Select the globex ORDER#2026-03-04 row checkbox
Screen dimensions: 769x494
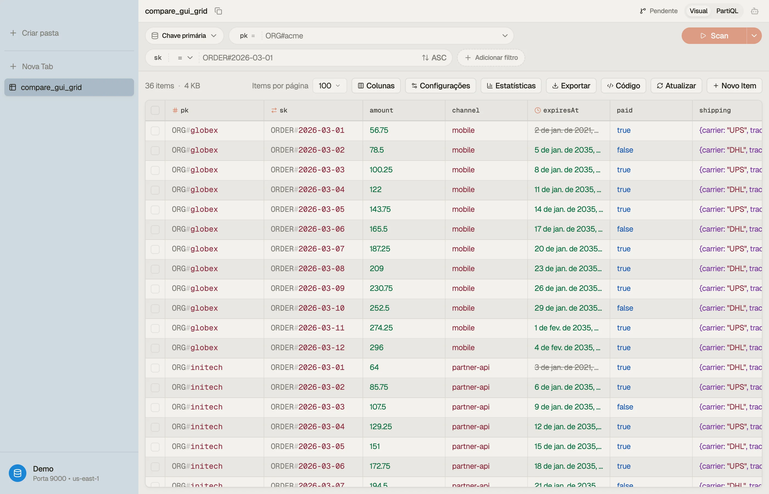[155, 190]
